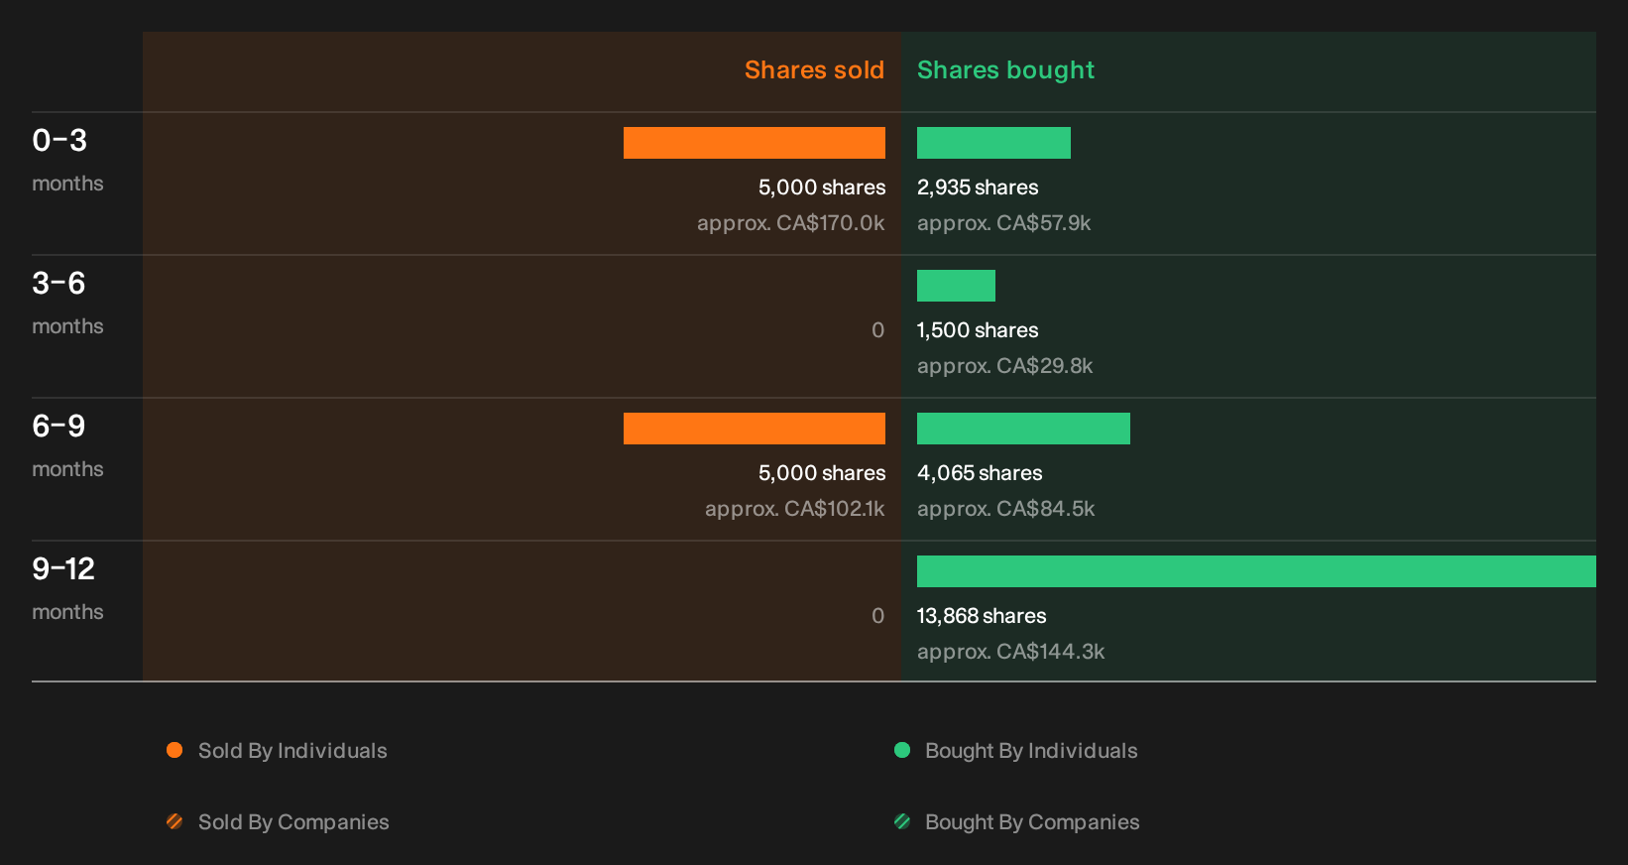1628x865 pixels.
Task: Click the approx. CA$102.1k amount
Action: click(x=795, y=509)
